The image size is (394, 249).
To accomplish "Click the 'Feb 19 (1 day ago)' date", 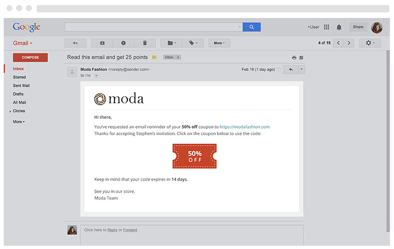I will pos(258,70).
